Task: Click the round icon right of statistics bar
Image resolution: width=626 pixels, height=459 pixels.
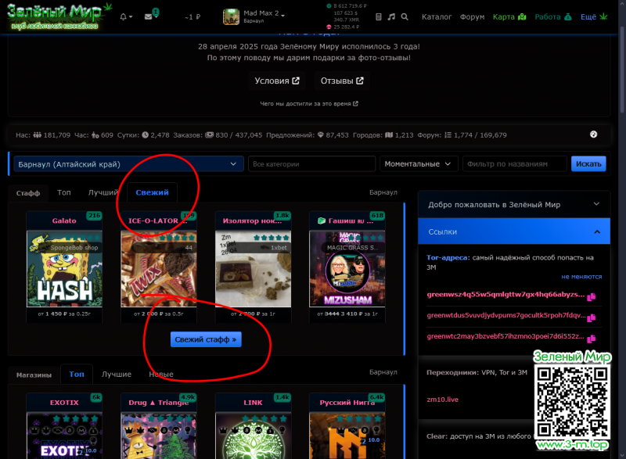Action: pyautogui.click(x=593, y=134)
